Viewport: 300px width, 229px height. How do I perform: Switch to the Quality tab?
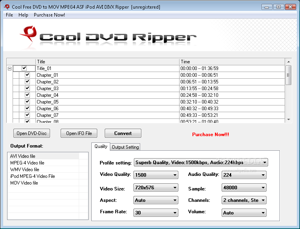pyautogui.click(x=101, y=146)
